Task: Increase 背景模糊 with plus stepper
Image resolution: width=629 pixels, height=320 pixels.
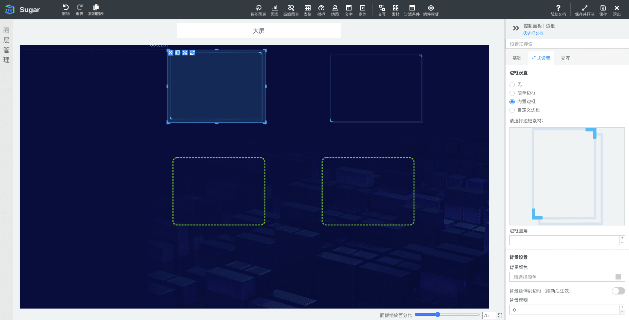Action: [622, 307]
